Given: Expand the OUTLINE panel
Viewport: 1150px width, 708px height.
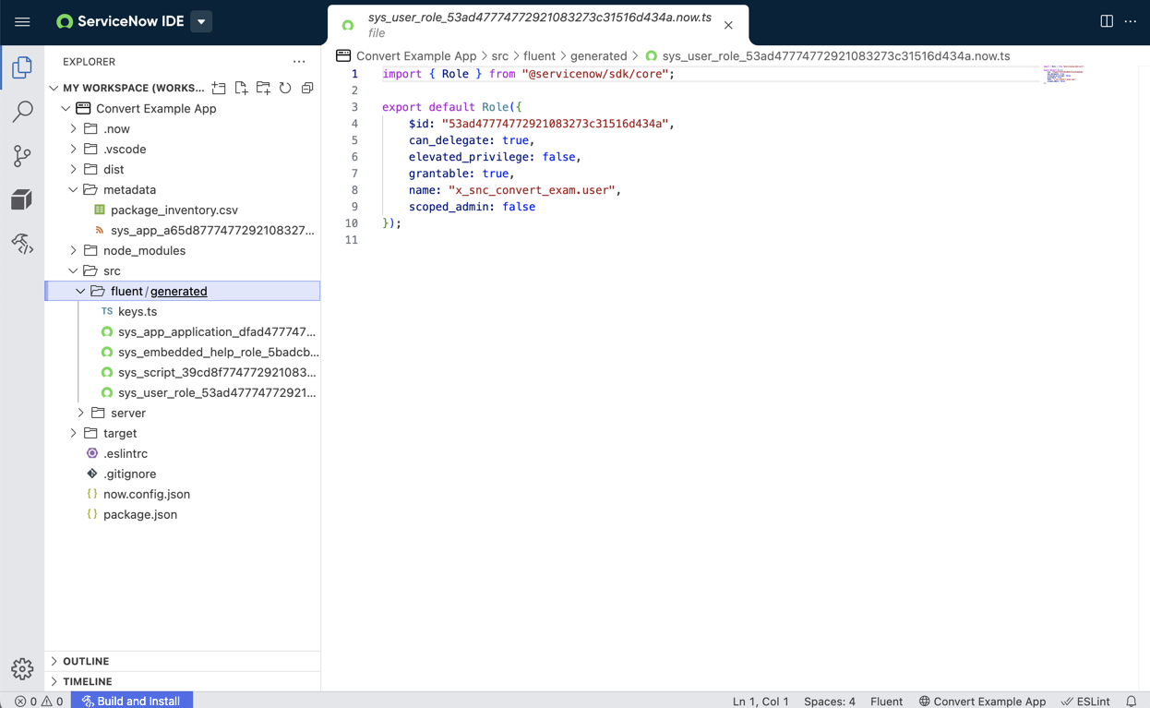Looking at the screenshot, I should coord(183,661).
